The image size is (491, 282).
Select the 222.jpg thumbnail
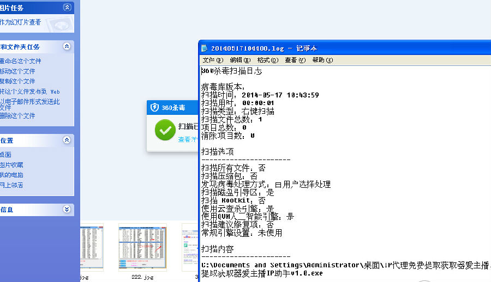click(142, 247)
